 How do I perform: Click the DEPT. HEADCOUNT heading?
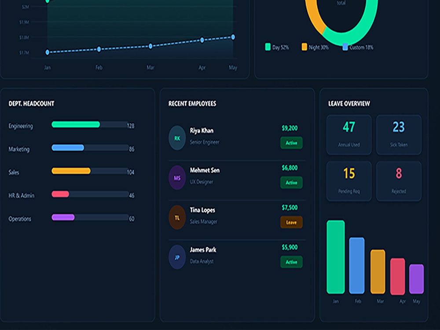pyautogui.click(x=31, y=103)
